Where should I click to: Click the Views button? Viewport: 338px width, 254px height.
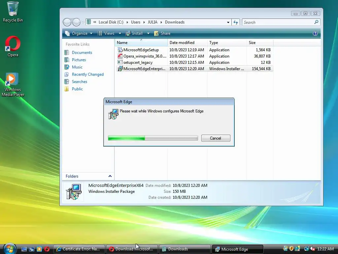(x=107, y=33)
